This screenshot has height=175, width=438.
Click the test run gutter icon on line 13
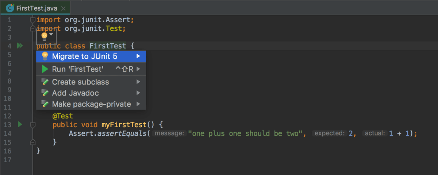pyautogui.click(x=20, y=124)
